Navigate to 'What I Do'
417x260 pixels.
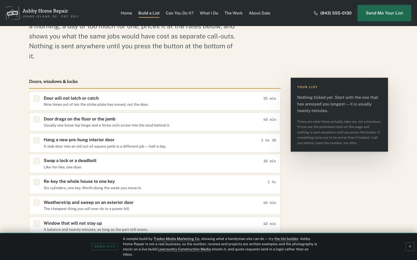209,13
